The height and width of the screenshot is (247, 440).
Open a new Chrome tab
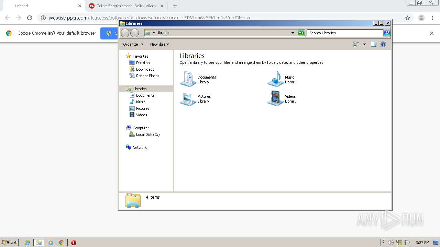(175, 6)
